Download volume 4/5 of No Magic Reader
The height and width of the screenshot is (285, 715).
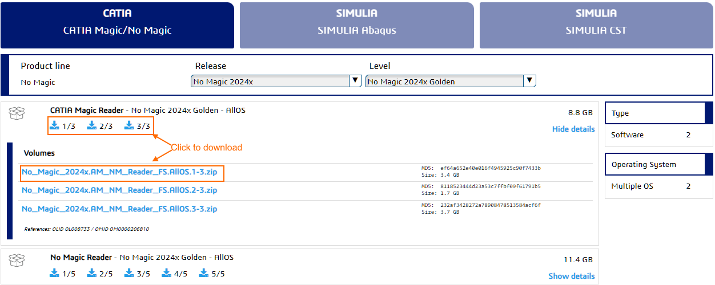(x=175, y=274)
